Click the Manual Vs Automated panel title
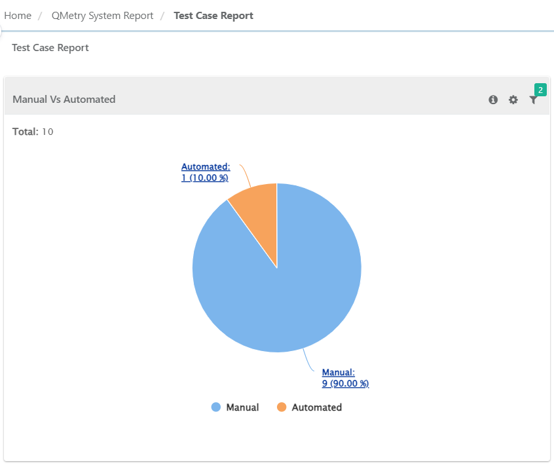The width and height of the screenshot is (554, 467). [64, 100]
